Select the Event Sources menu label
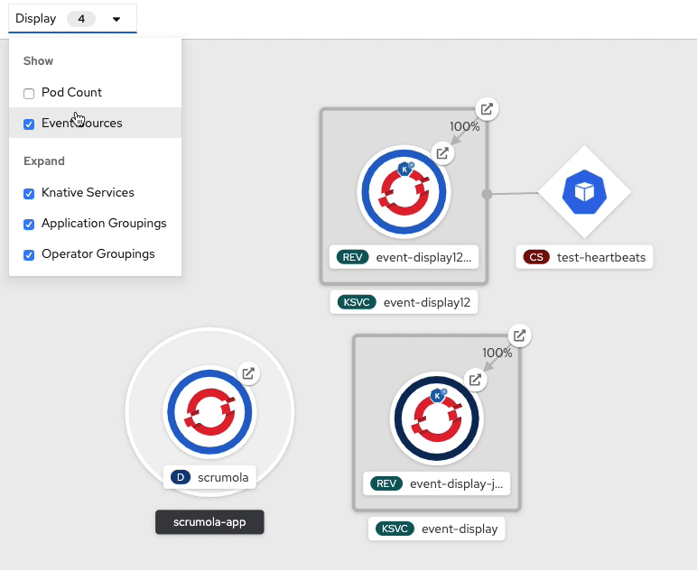Screen dimensions: 697x570 [82, 123]
